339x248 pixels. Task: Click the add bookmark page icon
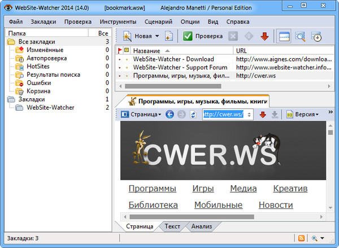169,37
